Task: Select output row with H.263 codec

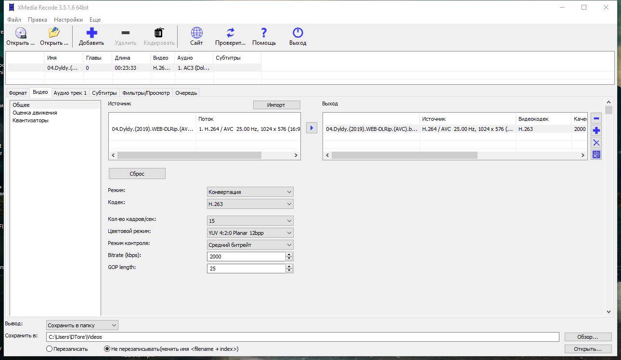Action: 455,129
